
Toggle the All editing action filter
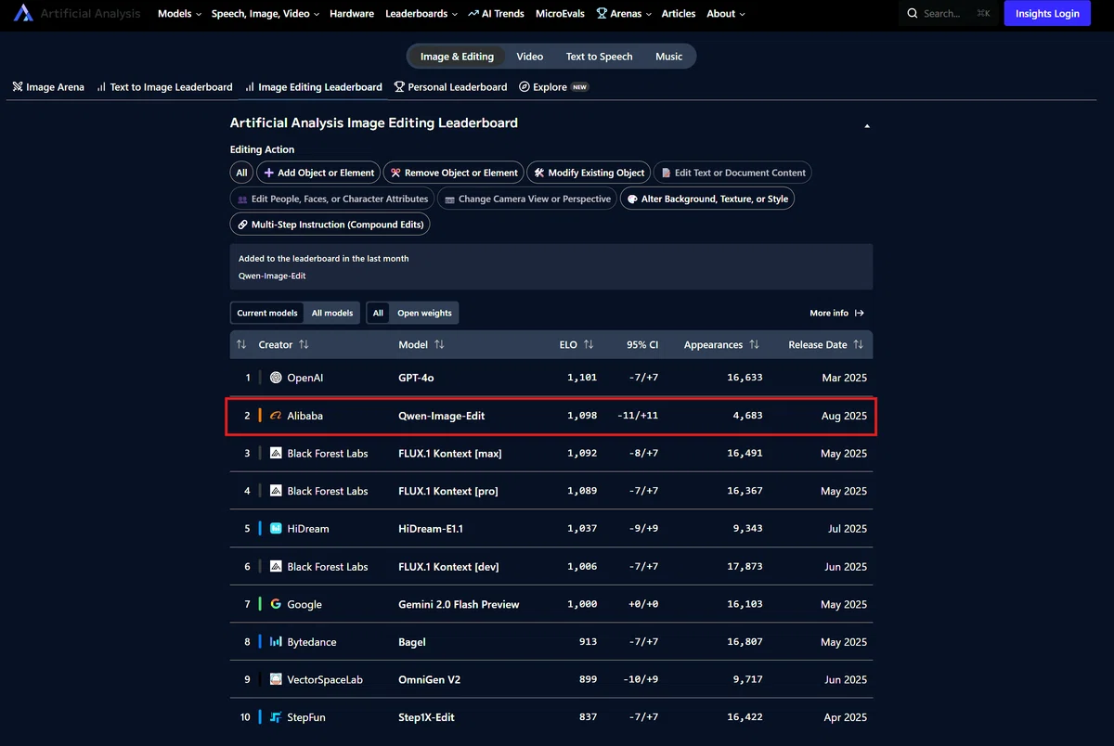pyautogui.click(x=241, y=173)
